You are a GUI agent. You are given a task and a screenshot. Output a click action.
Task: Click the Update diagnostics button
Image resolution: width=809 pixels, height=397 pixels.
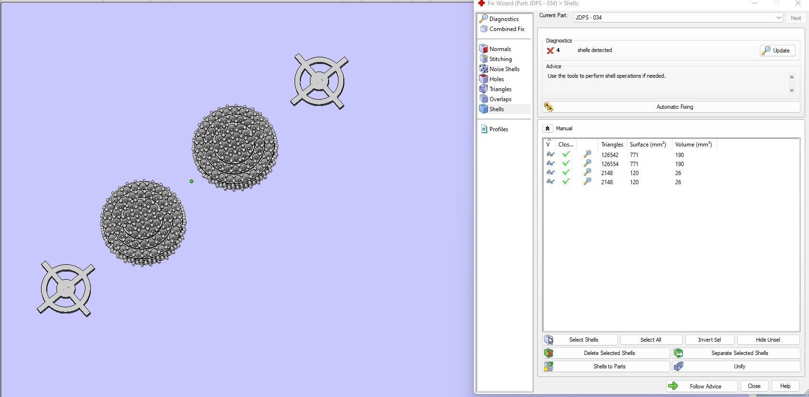pos(777,51)
